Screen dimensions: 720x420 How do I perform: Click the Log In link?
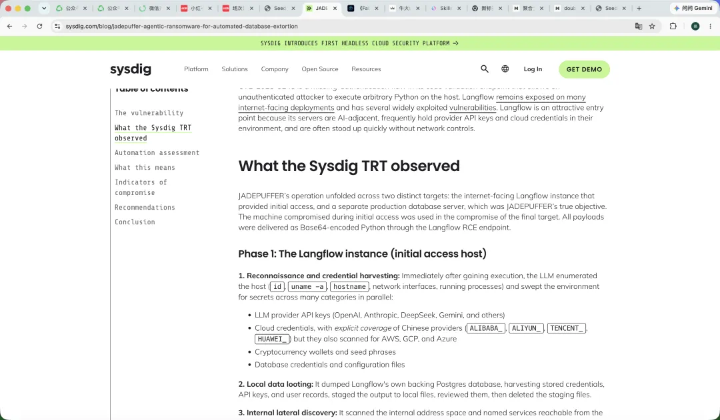[x=533, y=69]
